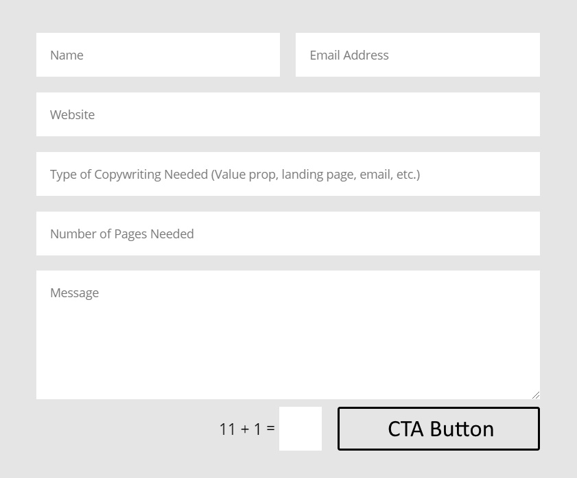Viewport: 577px width, 478px height.
Task: Click the Website placeholder label
Action: [72, 114]
